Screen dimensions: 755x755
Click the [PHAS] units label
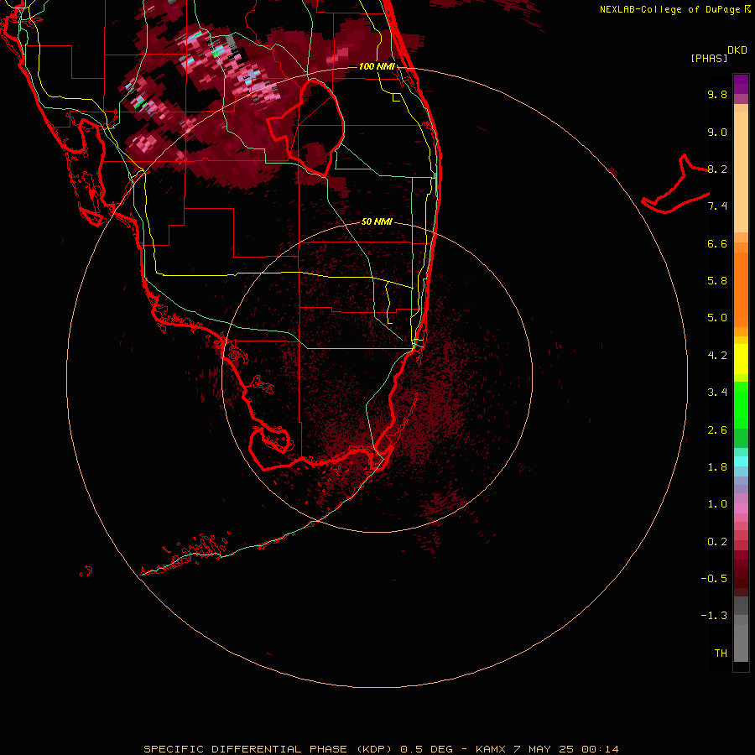point(709,58)
